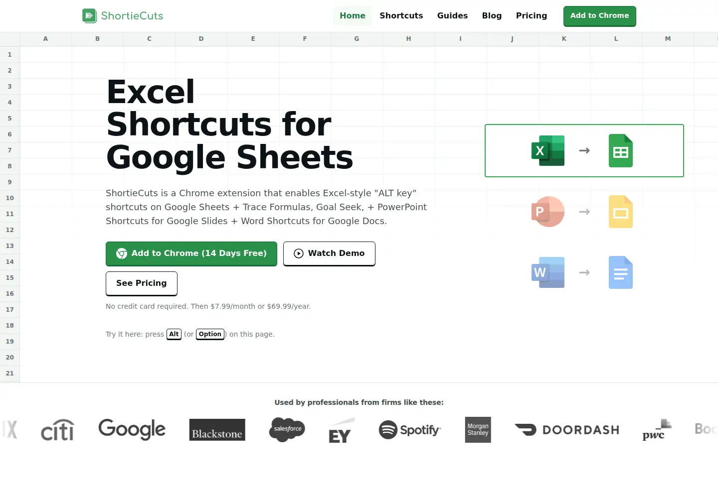Click the DoorDash logo
This screenshot has width=718, height=498.
click(567, 430)
